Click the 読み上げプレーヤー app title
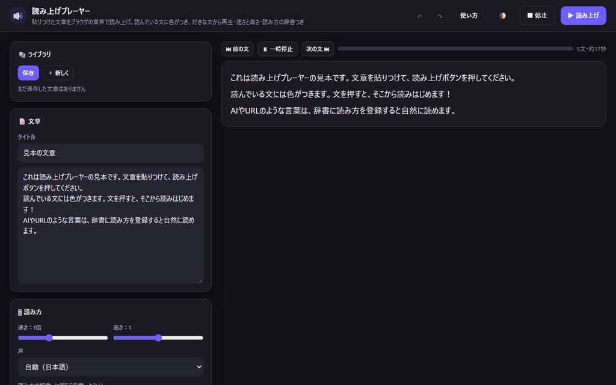Viewport: 616px width, 385px height. (61, 11)
